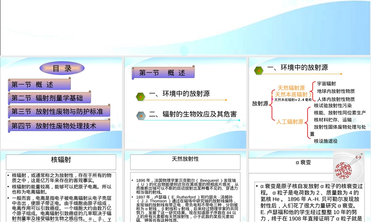Click the 核能、放射性同位素生产 item
371x222 pixels.
[340, 113]
